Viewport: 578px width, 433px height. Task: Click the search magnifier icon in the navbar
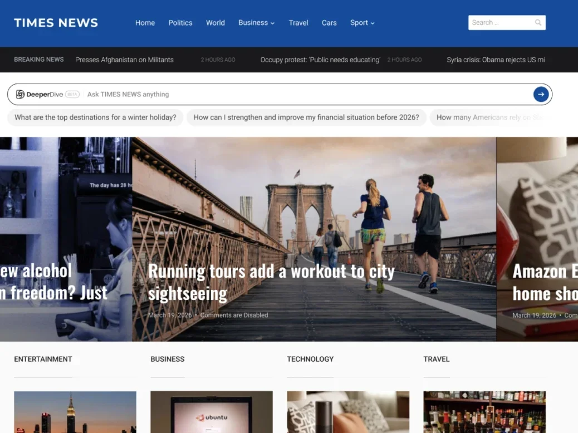tap(537, 22)
